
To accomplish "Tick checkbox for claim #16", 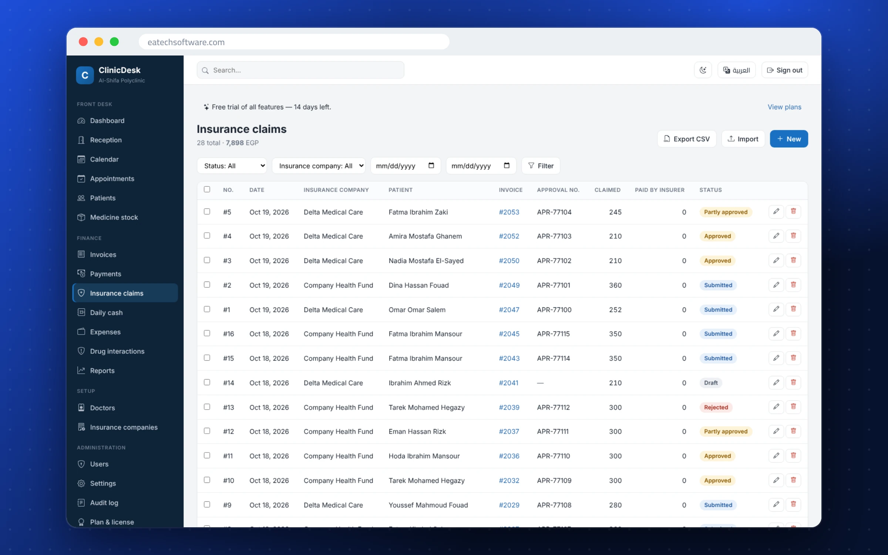I will click(x=207, y=333).
